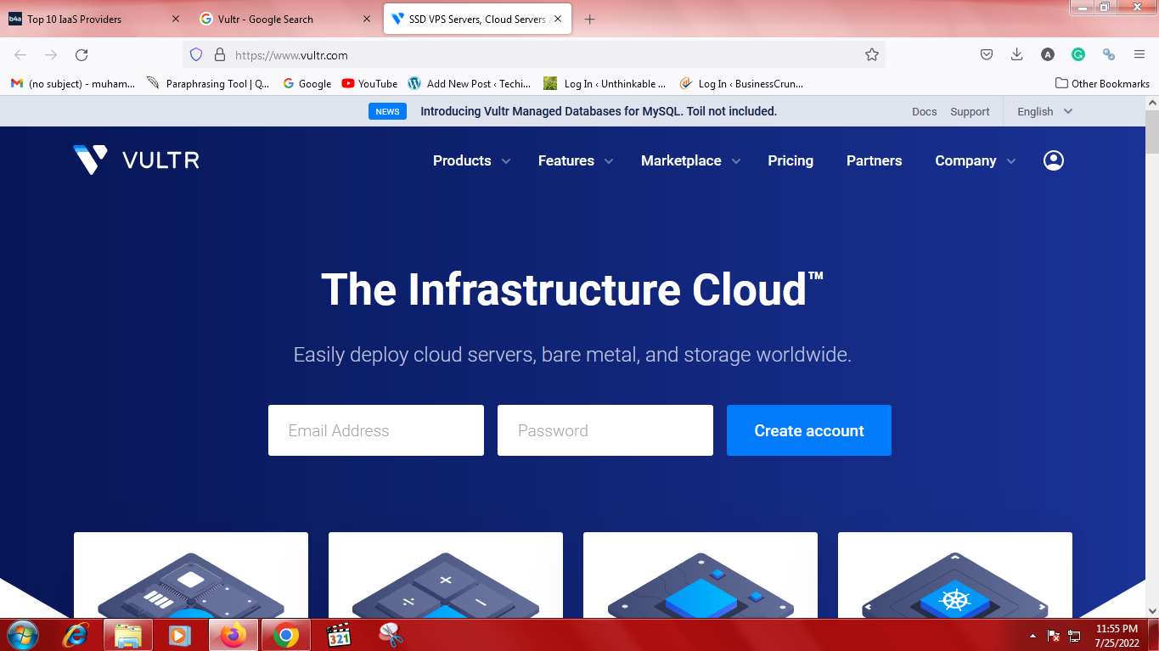This screenshot has width=1159, height=651.
Task: Open the Pricing page
Action: click(x=790, y=160)
